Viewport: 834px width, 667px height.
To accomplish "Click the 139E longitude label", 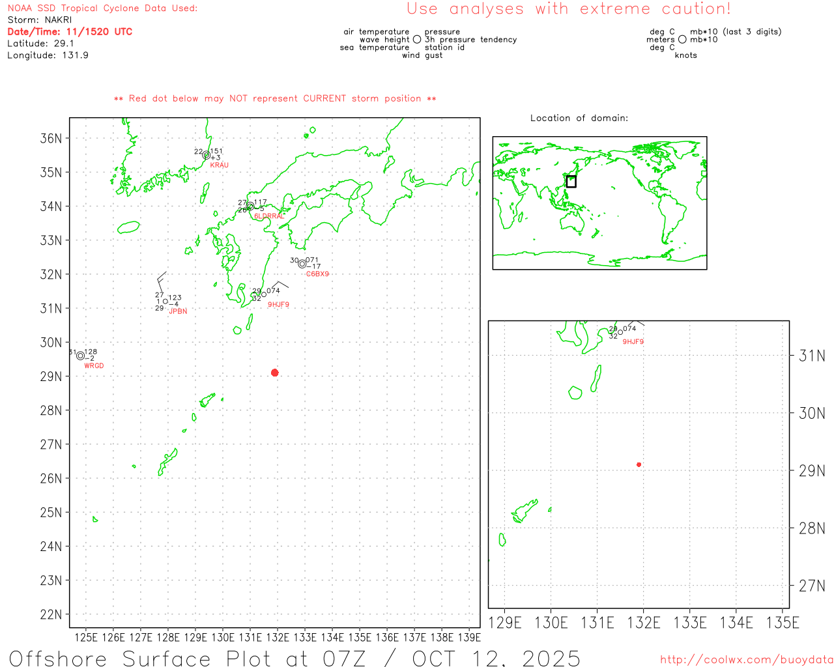I will pos(469,637).
